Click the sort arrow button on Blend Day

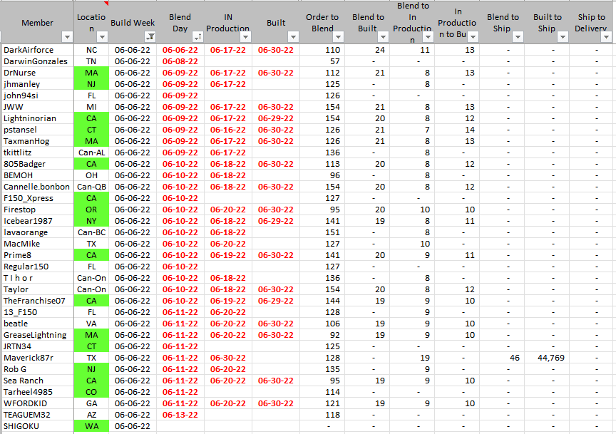[x=197, y=37]
